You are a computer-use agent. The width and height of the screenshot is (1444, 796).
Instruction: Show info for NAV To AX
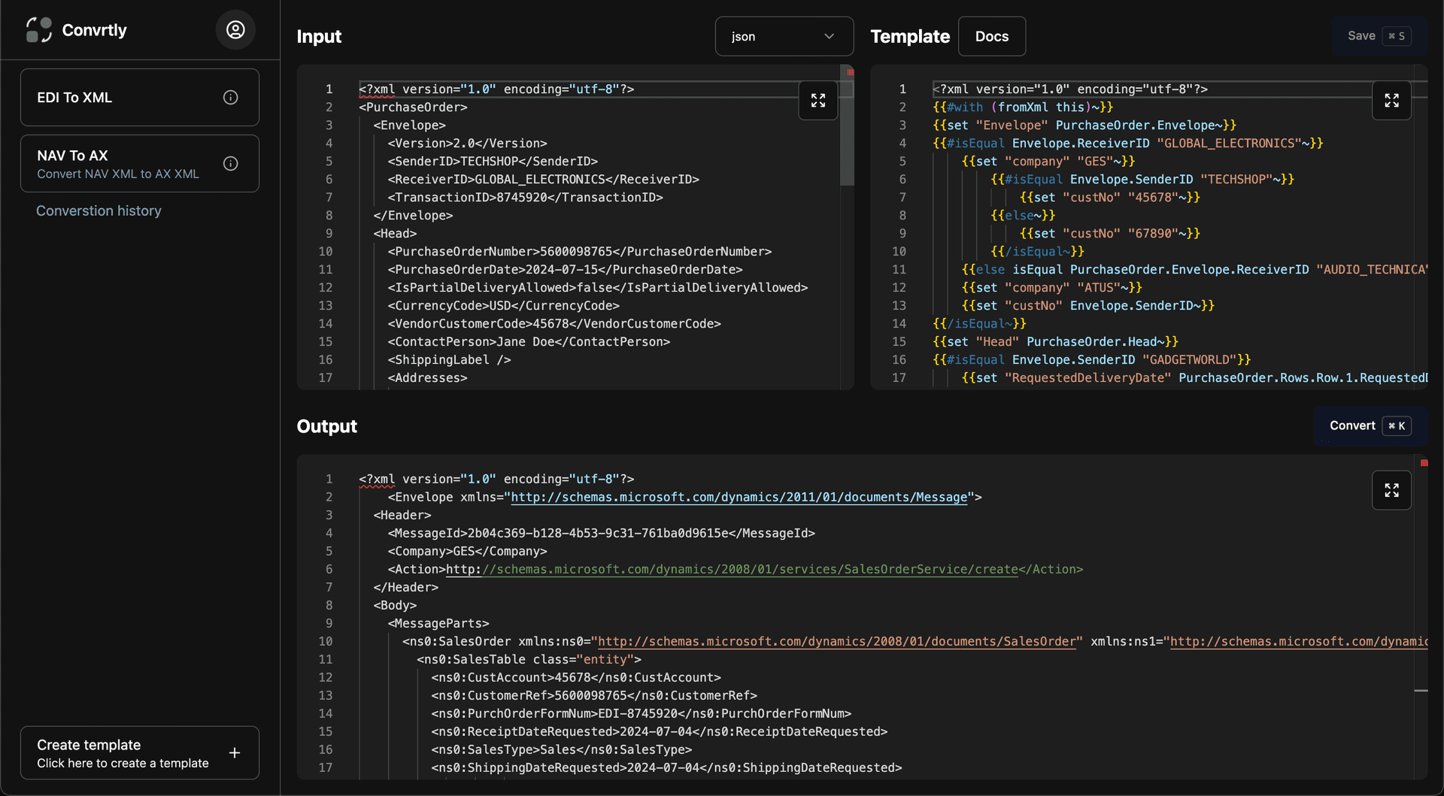[x=231, y=164]
